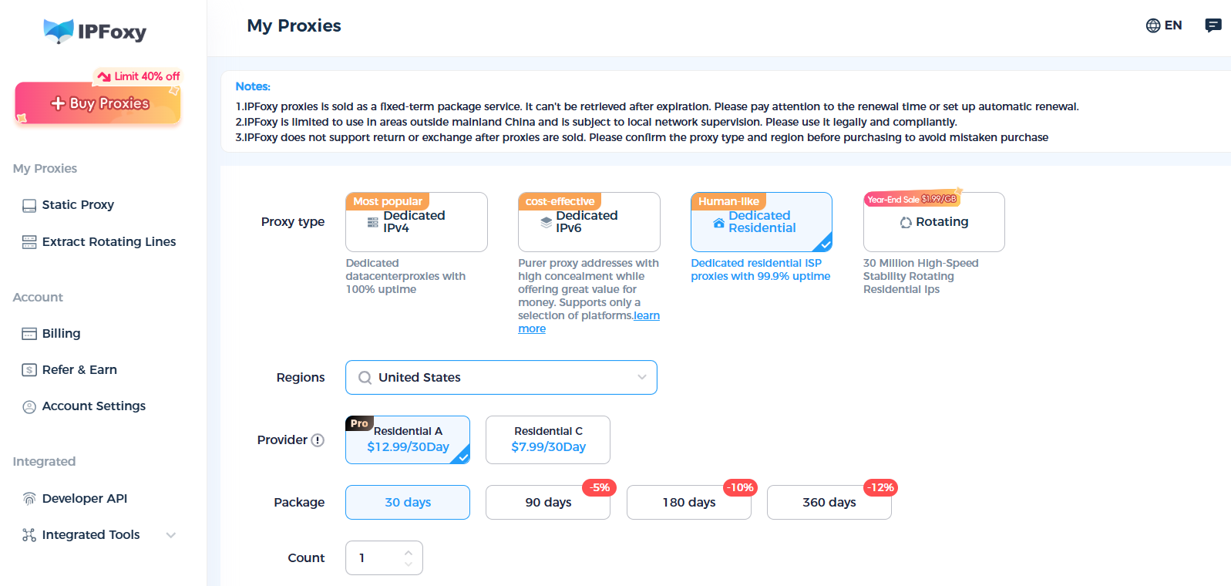Click the Static Proxy sidebar icon
This screenshot has width=1231, height=586.
click(x=29, y=206)
